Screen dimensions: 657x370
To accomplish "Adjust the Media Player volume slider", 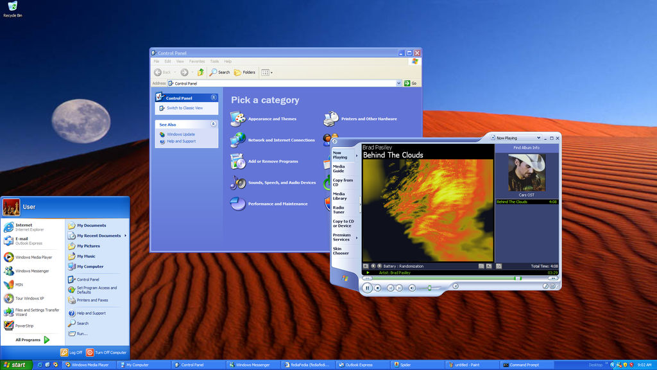I will point(429,288).
